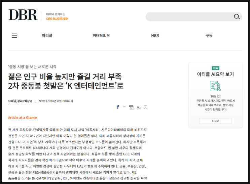Open more sharing options ellipsis
Screen dimensions: 250x184
pos(124,107)
